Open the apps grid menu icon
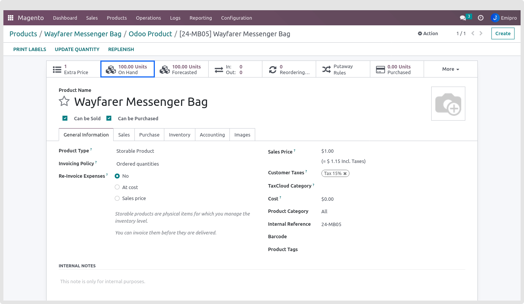This screenshot has width=524, height=304. tap(11, 18)
